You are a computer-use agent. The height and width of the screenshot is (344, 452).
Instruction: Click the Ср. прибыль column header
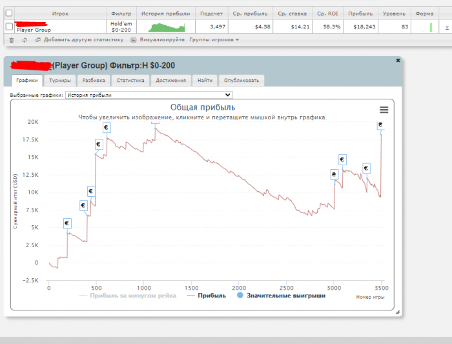[x=250, y=14]
